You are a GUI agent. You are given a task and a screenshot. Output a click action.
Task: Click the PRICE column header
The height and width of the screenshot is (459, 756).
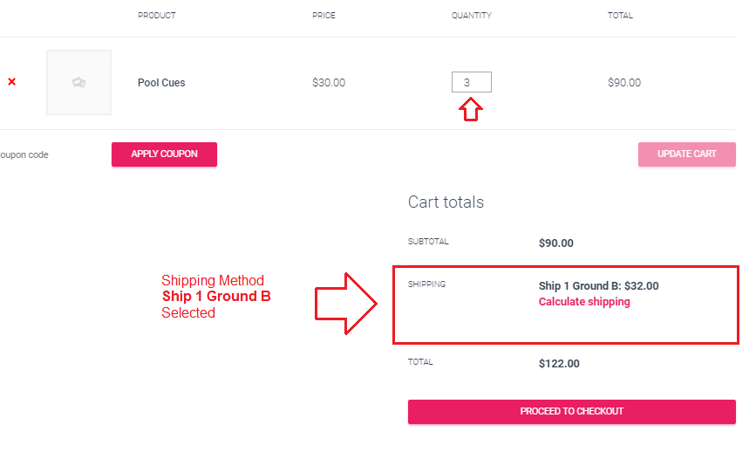tap(324, 16)
